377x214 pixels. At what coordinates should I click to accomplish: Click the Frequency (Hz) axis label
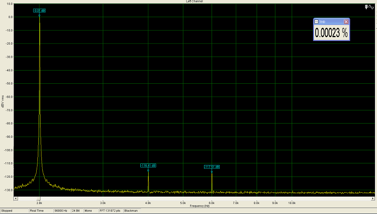tap(200, 206)
